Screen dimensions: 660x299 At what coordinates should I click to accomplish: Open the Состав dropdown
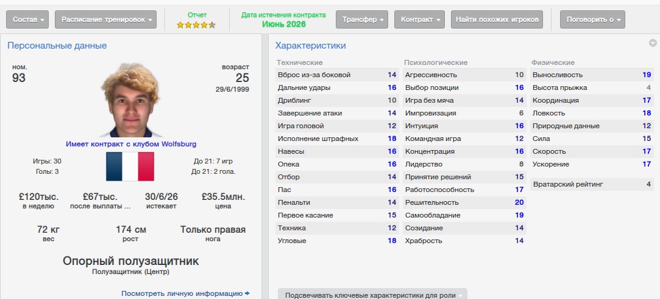tap(28, 19)
